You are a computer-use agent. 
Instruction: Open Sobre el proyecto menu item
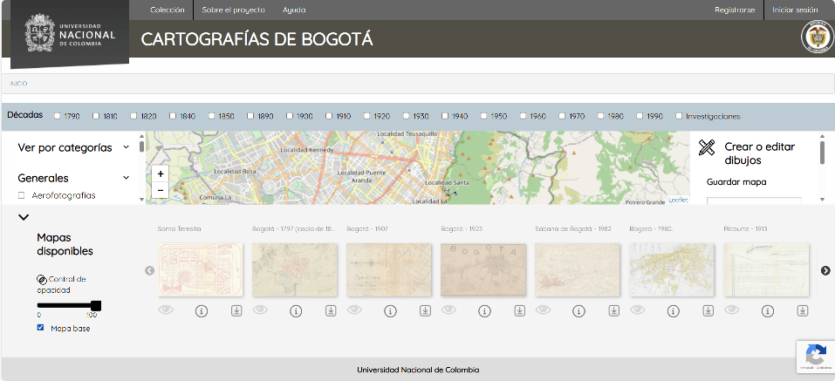[x=233, y=10]
